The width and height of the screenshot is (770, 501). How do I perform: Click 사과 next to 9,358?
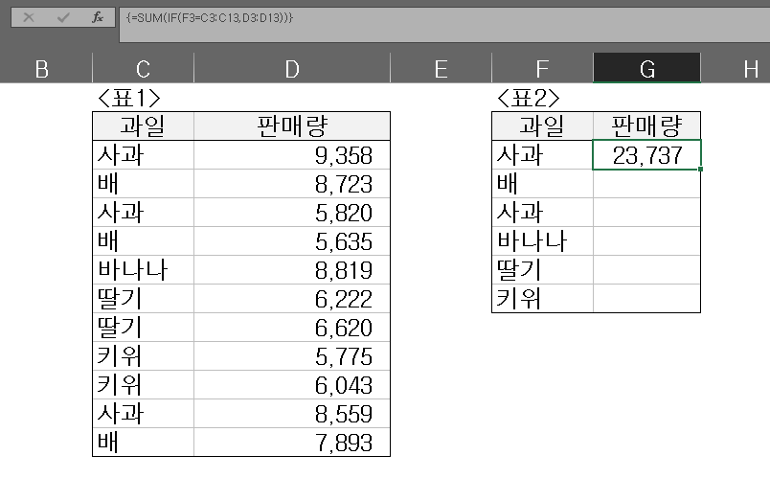[x=143, y=155]
